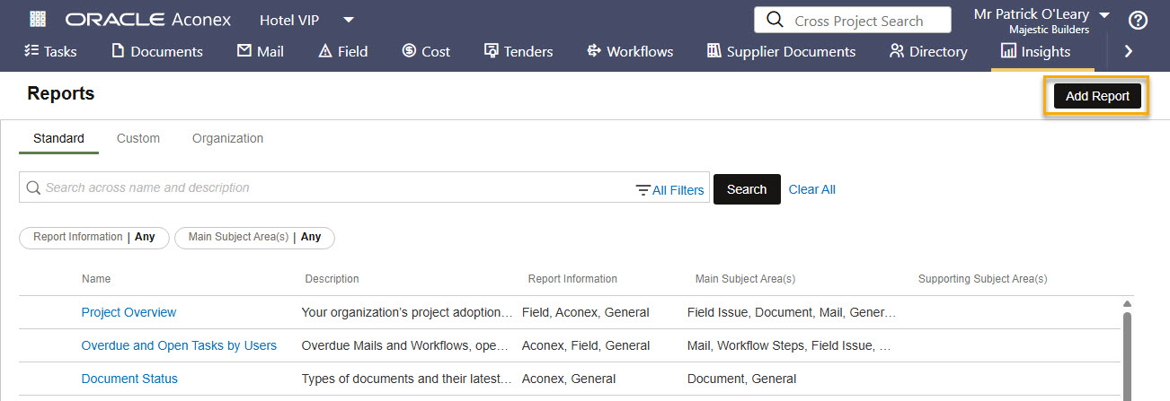Open the app launcher grid icon
This screenshot has width=1170, height=401.
coord(38,20)
